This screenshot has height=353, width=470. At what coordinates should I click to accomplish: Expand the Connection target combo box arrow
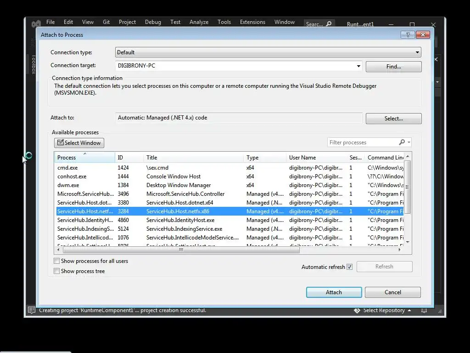coord(358,66)
